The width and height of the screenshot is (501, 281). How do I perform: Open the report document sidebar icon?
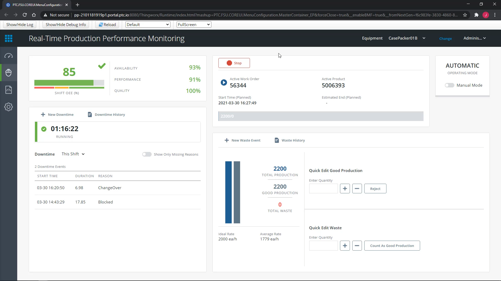coord(9,90)
